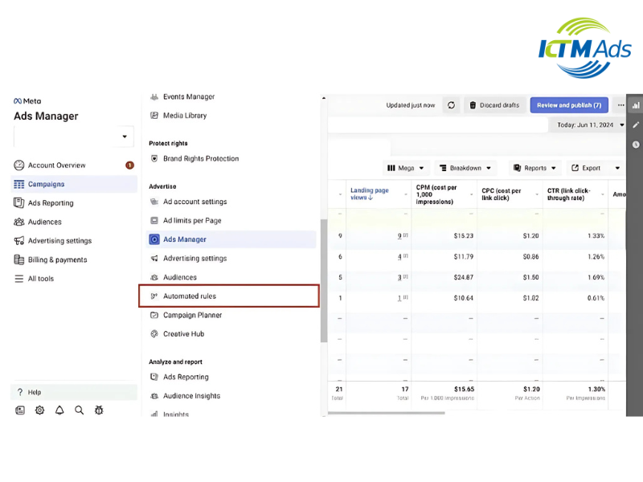The width and height of the screenshot is (643, 482).
Task: Click Audiences icon in Advertise section
Action: (x=154, y=277)
